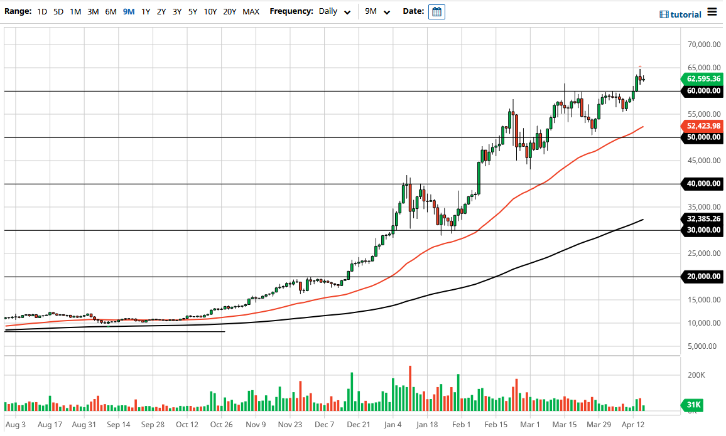The image size is (726, 436).
Task: Open the 9M moving-average dropdown
Action: coord(377,11)
